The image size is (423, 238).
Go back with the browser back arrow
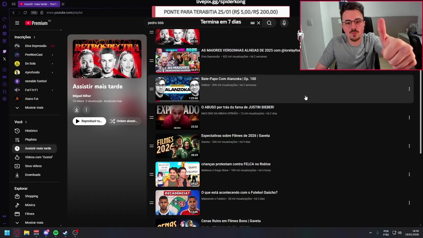tap(13, 13)
